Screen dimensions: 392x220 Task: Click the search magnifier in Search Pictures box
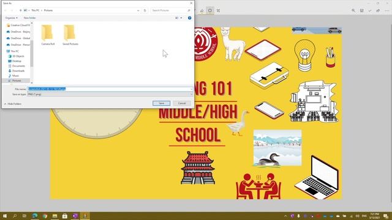pyautogui.click(x=189, y=10)
